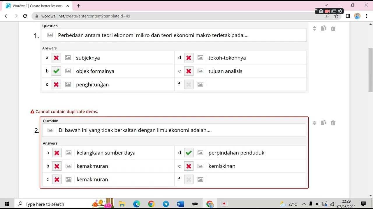Add image to answer 'penghitungan'

(68, 84)
